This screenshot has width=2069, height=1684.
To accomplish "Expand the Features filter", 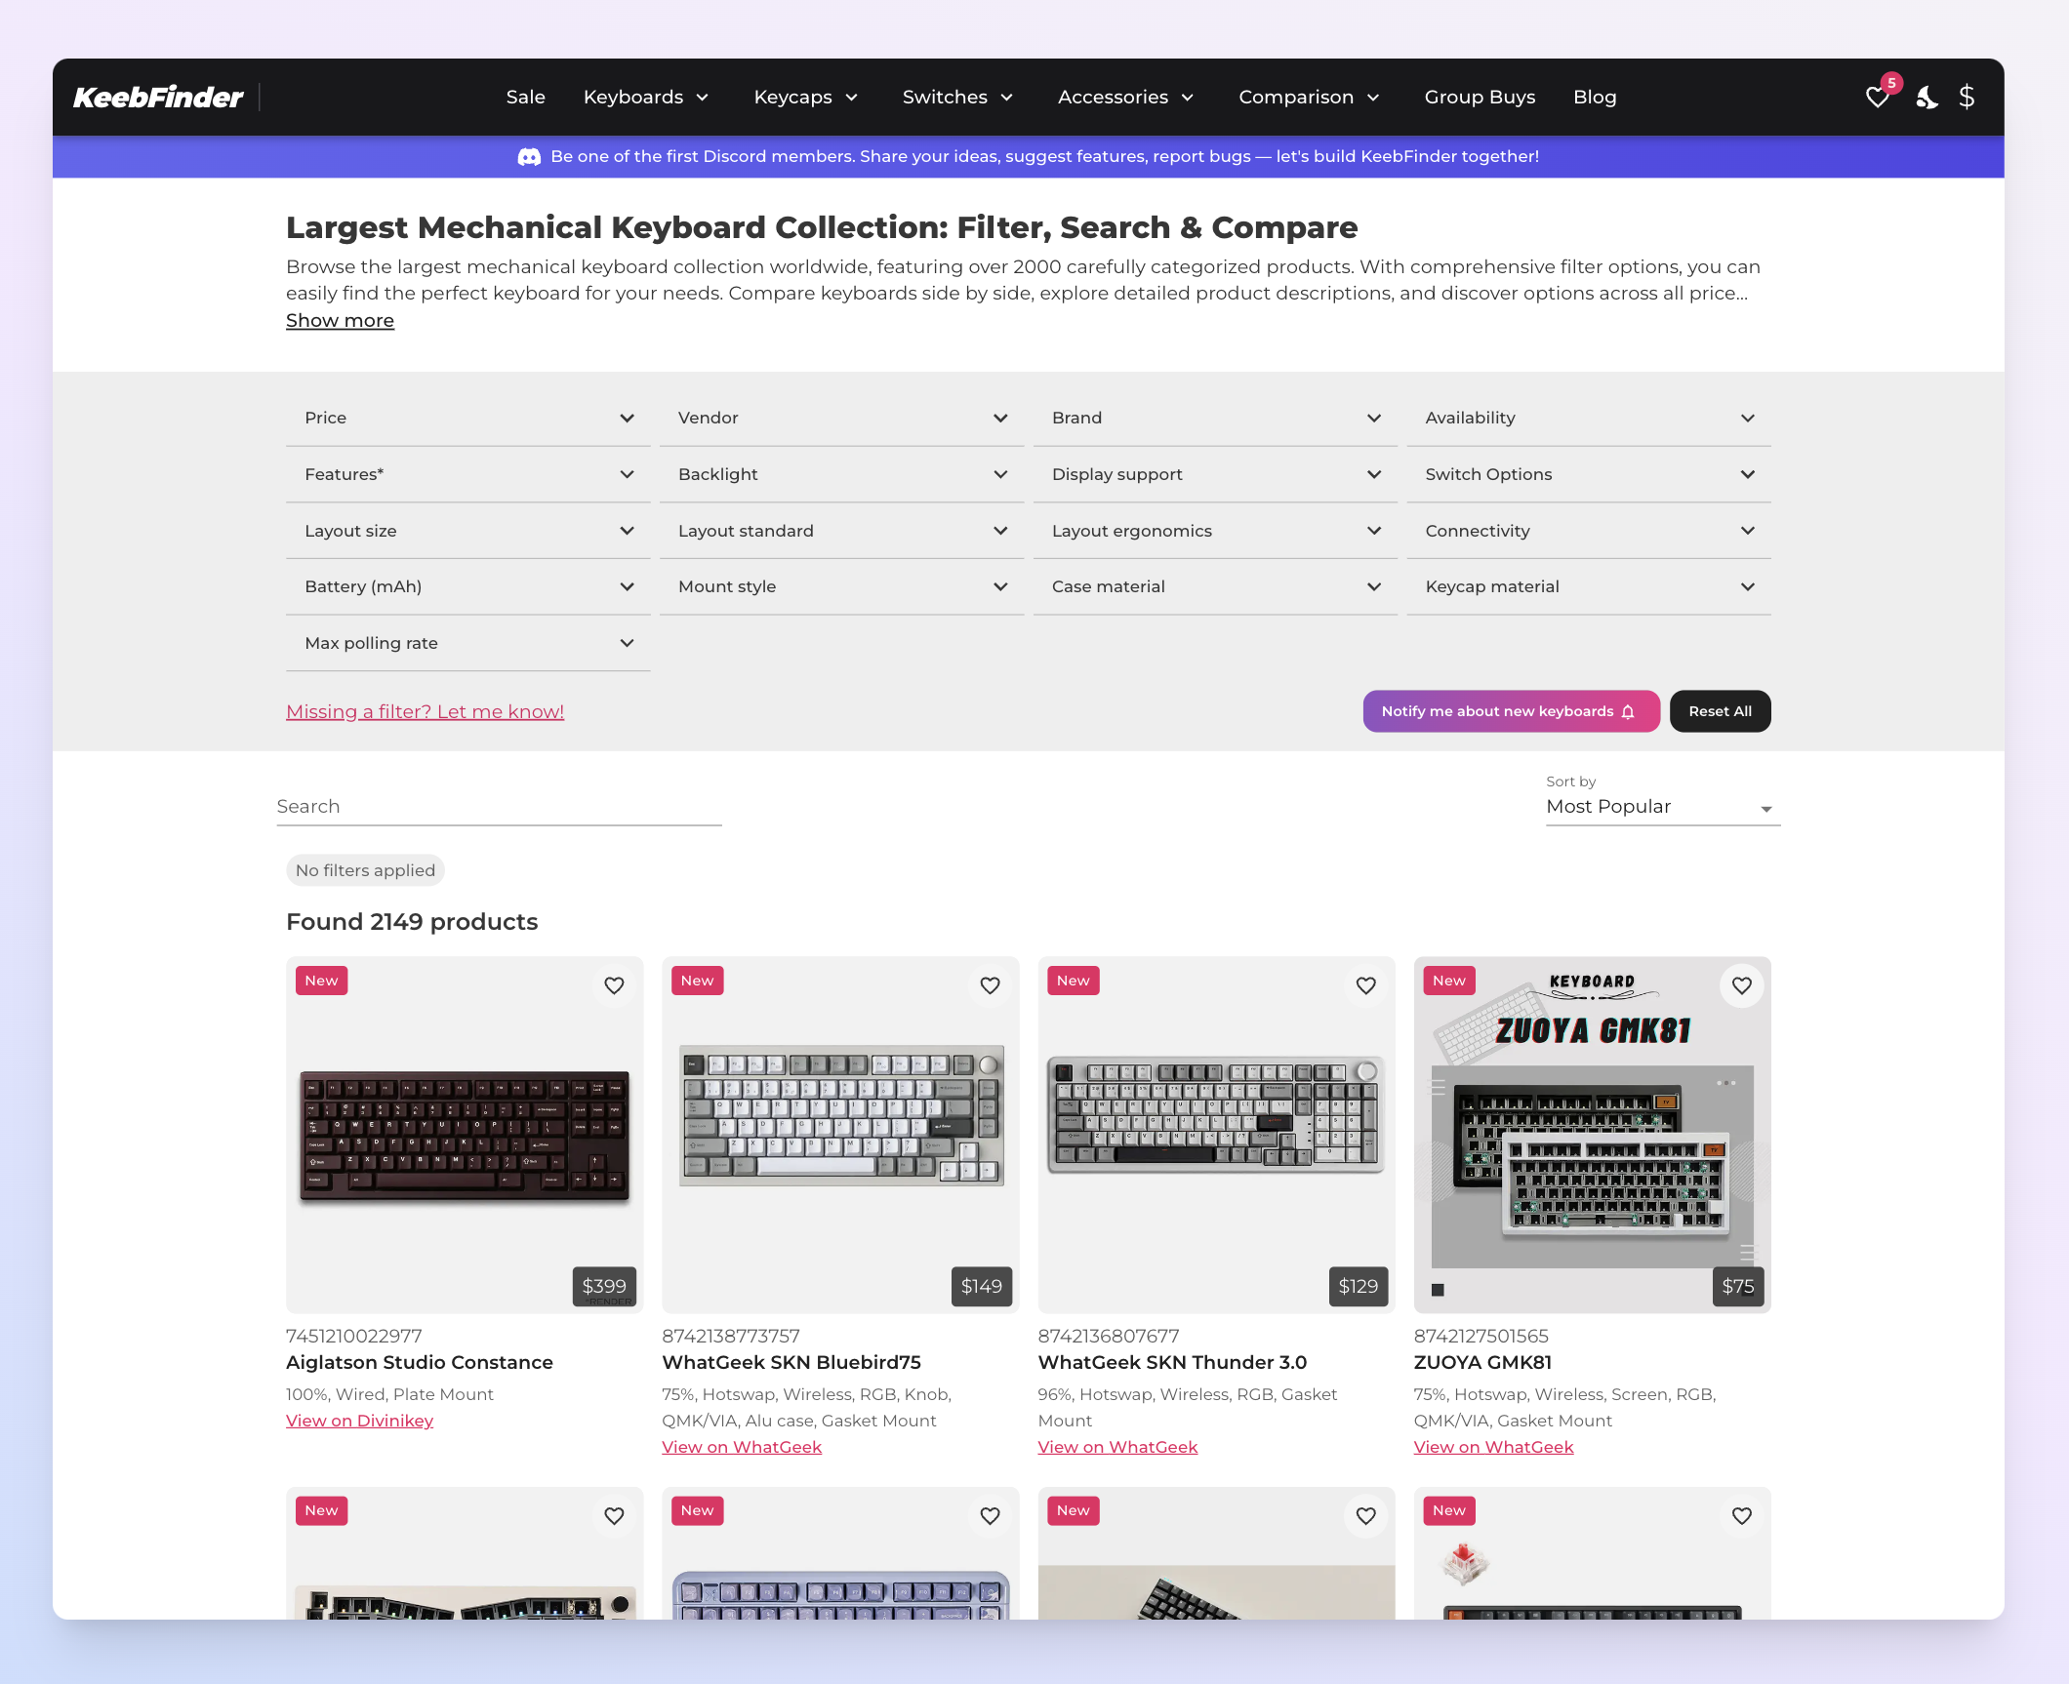I will [x=468, y=474].
